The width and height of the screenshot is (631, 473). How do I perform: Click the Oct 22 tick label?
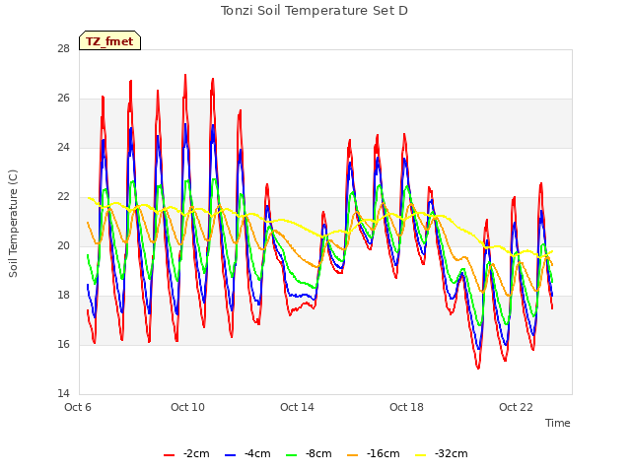(516, 407)
